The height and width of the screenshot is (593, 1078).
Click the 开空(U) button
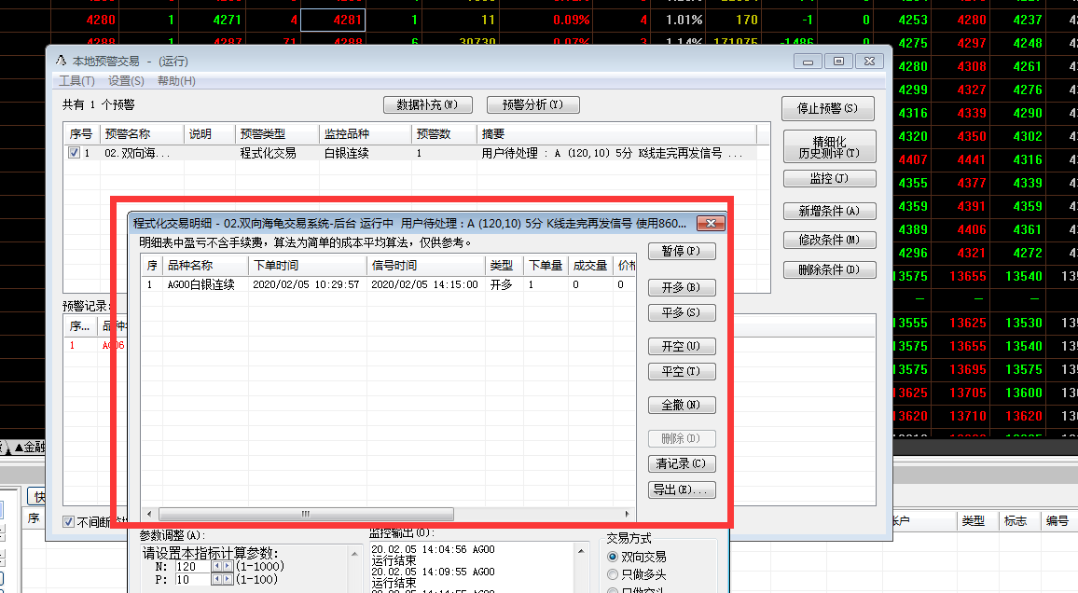coord(682,346)
